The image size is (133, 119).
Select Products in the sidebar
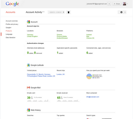[x=9, y=31]
